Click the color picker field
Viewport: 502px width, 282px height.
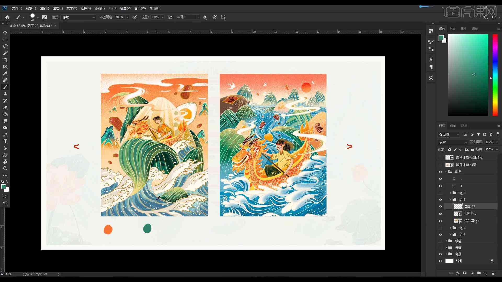[468, 75]
